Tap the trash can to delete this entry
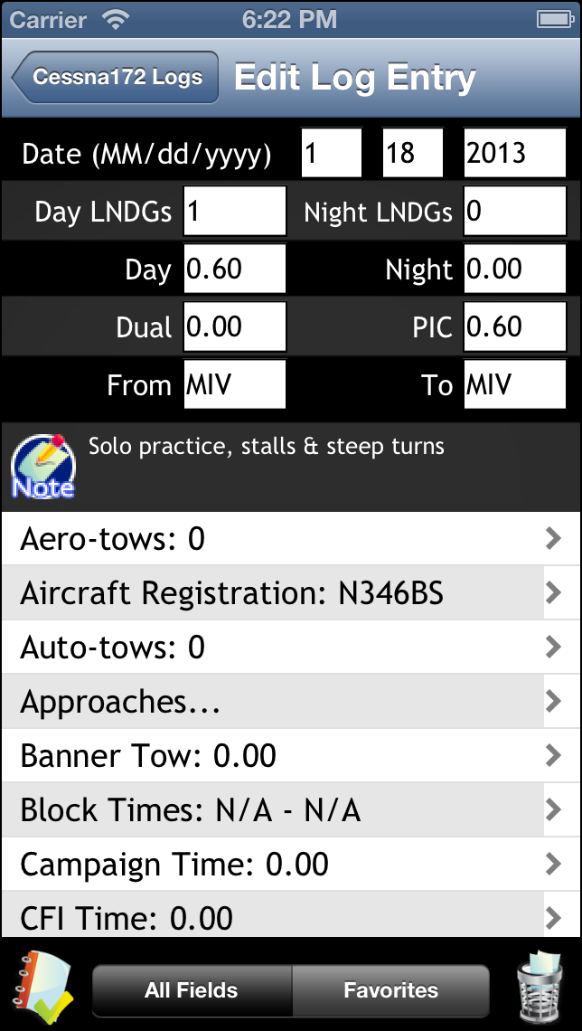 (x=548, y=988)
